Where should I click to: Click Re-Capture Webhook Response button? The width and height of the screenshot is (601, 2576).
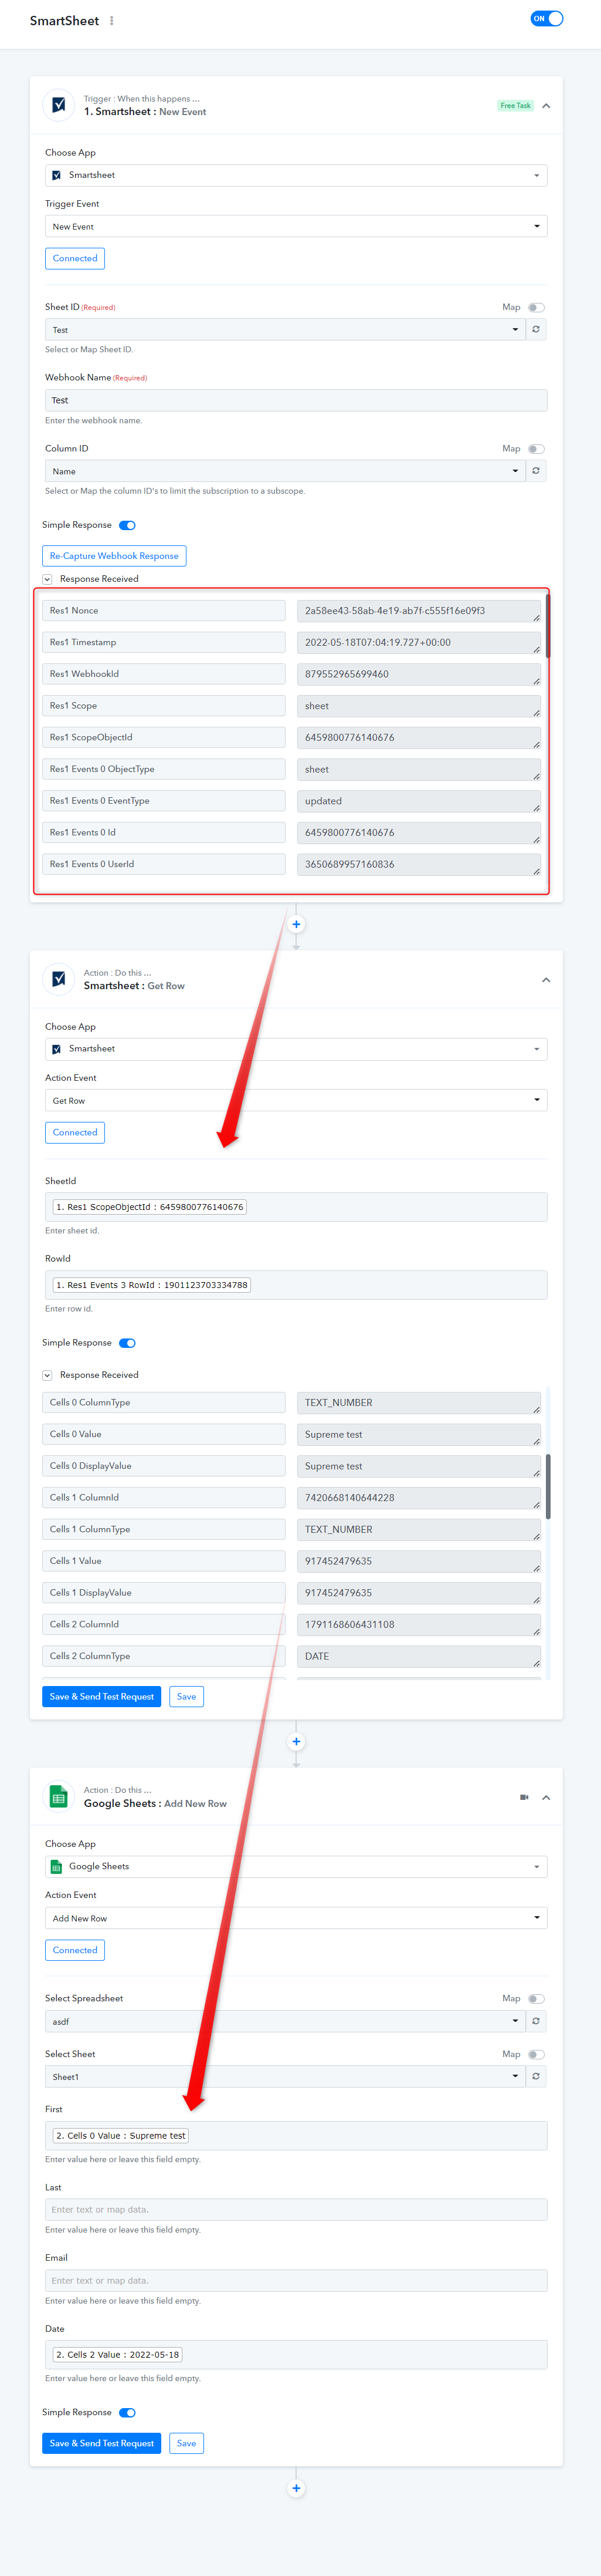click(x=114, y=556)
